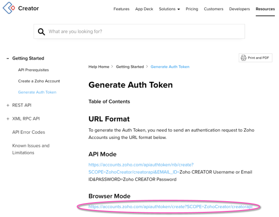Open the Features menu item

[x=121, y=9]
